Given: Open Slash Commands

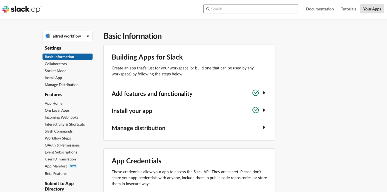Looking at the screenshot, I should click(58, 131).
